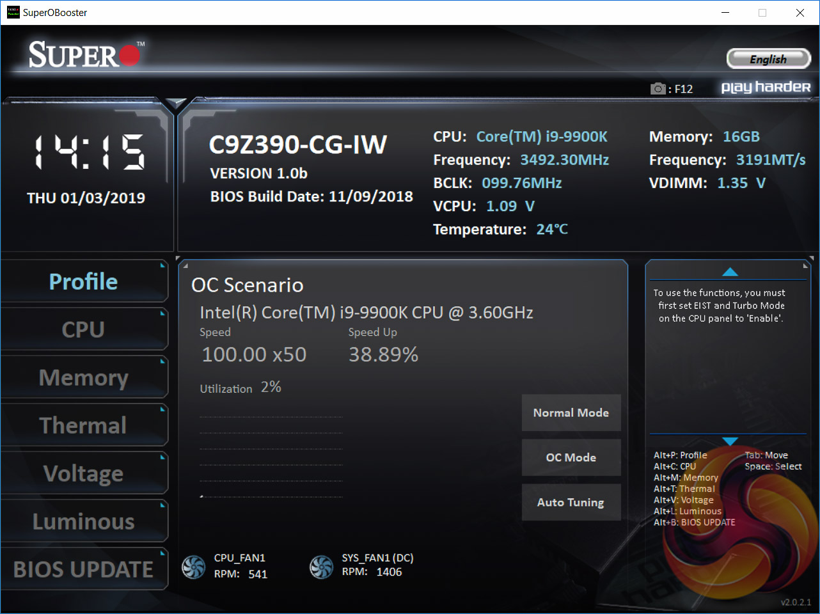Click the EIST and Turbo Mode help text
The image size is (820, 614).
tap(720, 306)
